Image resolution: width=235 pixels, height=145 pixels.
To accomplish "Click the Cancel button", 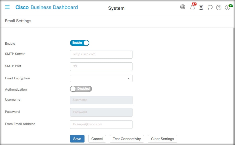I will pos(97,139).
